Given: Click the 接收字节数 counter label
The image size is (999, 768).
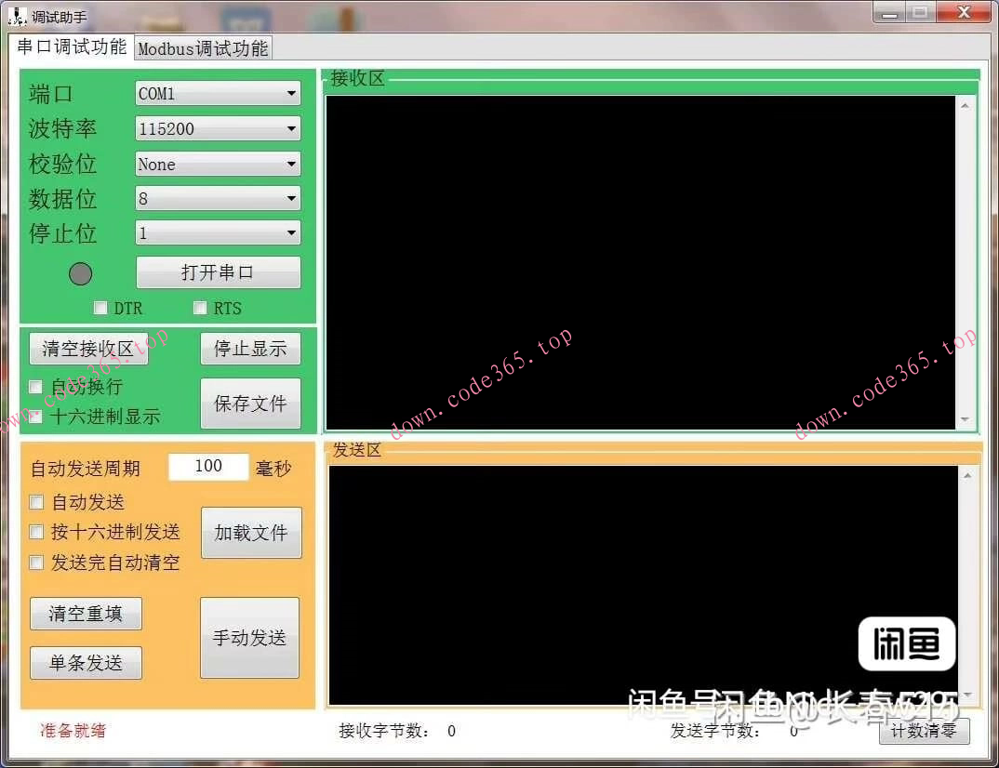Looking at the screenshot, I should click(383, 731).
